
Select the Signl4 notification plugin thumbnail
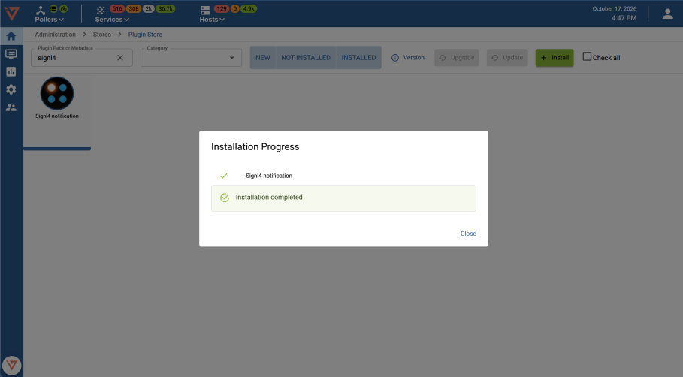[57, 93]
